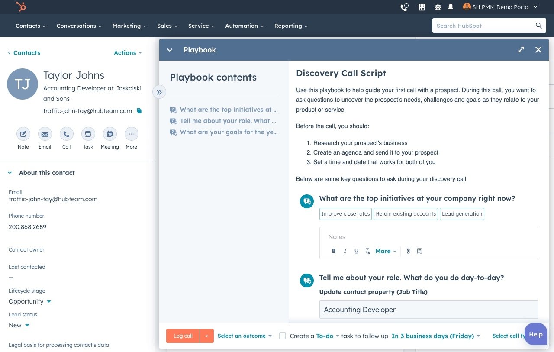Viewport: 554px width, 352px height.
Task: Enable the Create a To-do follow up checkbox
Action: 282,336
